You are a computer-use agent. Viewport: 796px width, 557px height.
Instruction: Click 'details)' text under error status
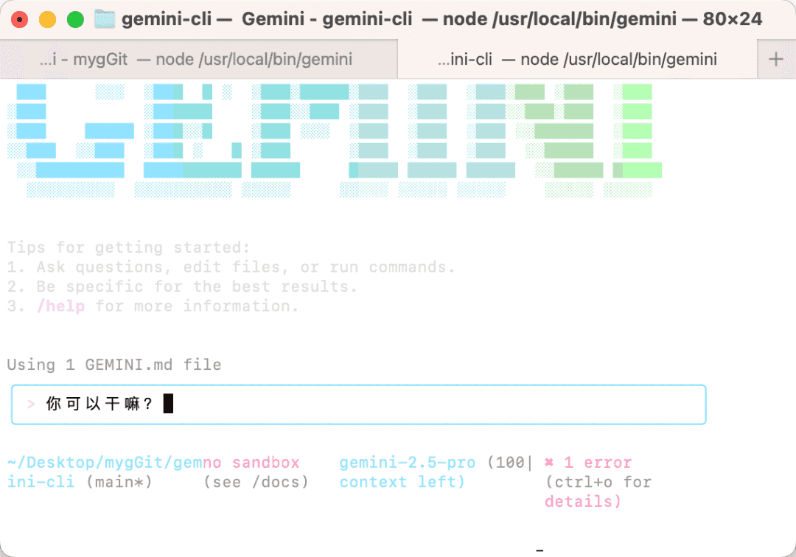tap(583, 501)
